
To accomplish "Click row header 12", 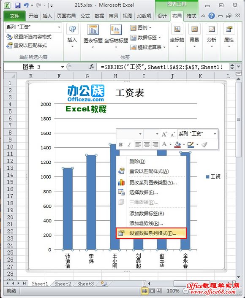I will pos(10,161).
